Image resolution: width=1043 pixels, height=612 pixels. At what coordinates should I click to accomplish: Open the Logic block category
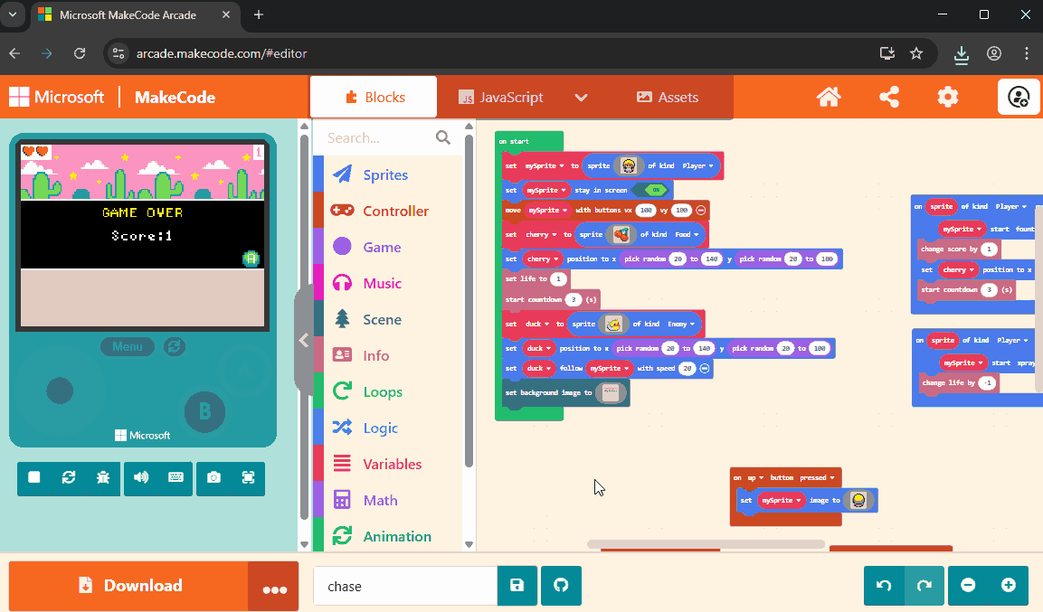(x=387, y=428)
